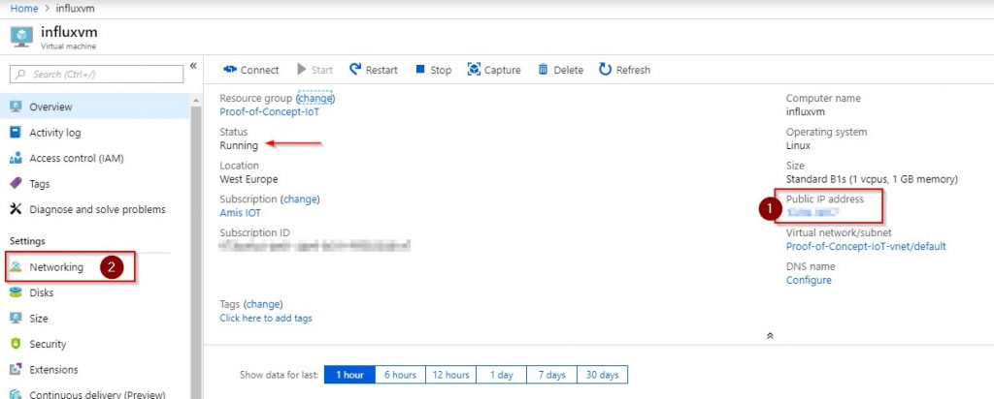Click the Capture icon
This screenshot has width=994, height=399.
(x=474, y=70)
